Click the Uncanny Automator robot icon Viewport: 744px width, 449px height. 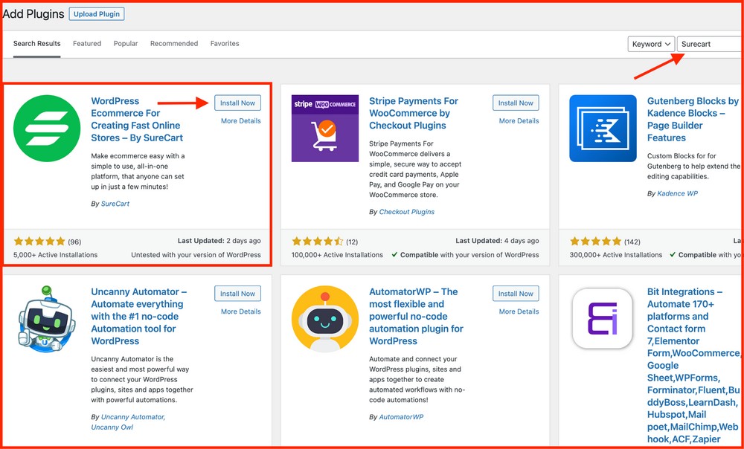[47, 318]
